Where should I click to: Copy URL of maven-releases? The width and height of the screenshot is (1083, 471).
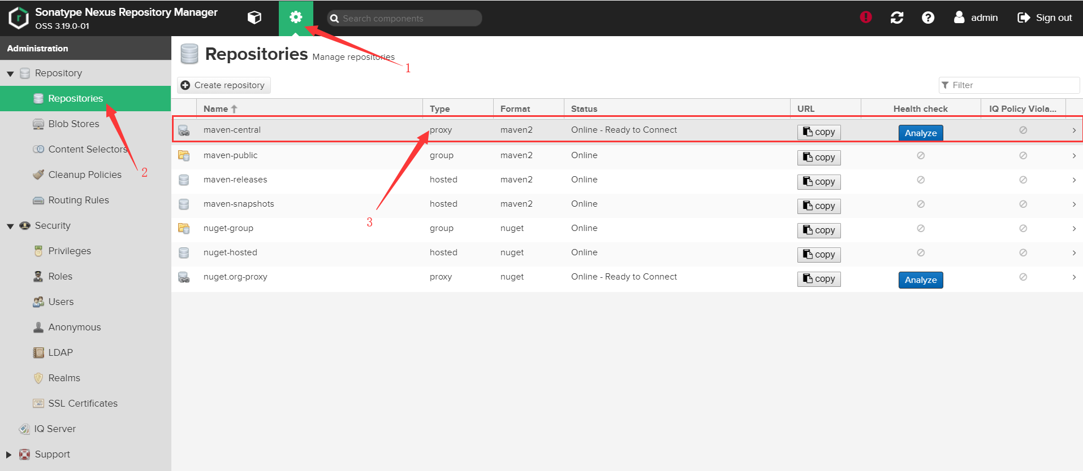[819, 182]
